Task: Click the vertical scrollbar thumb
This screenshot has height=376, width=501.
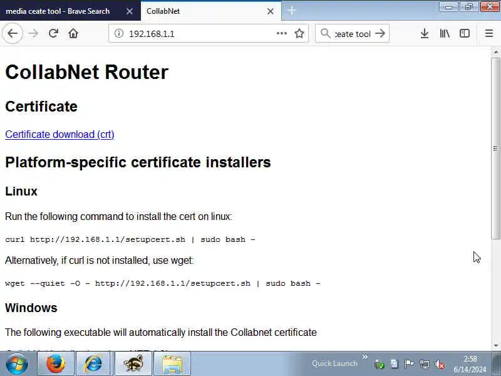Action: point(495,149)
